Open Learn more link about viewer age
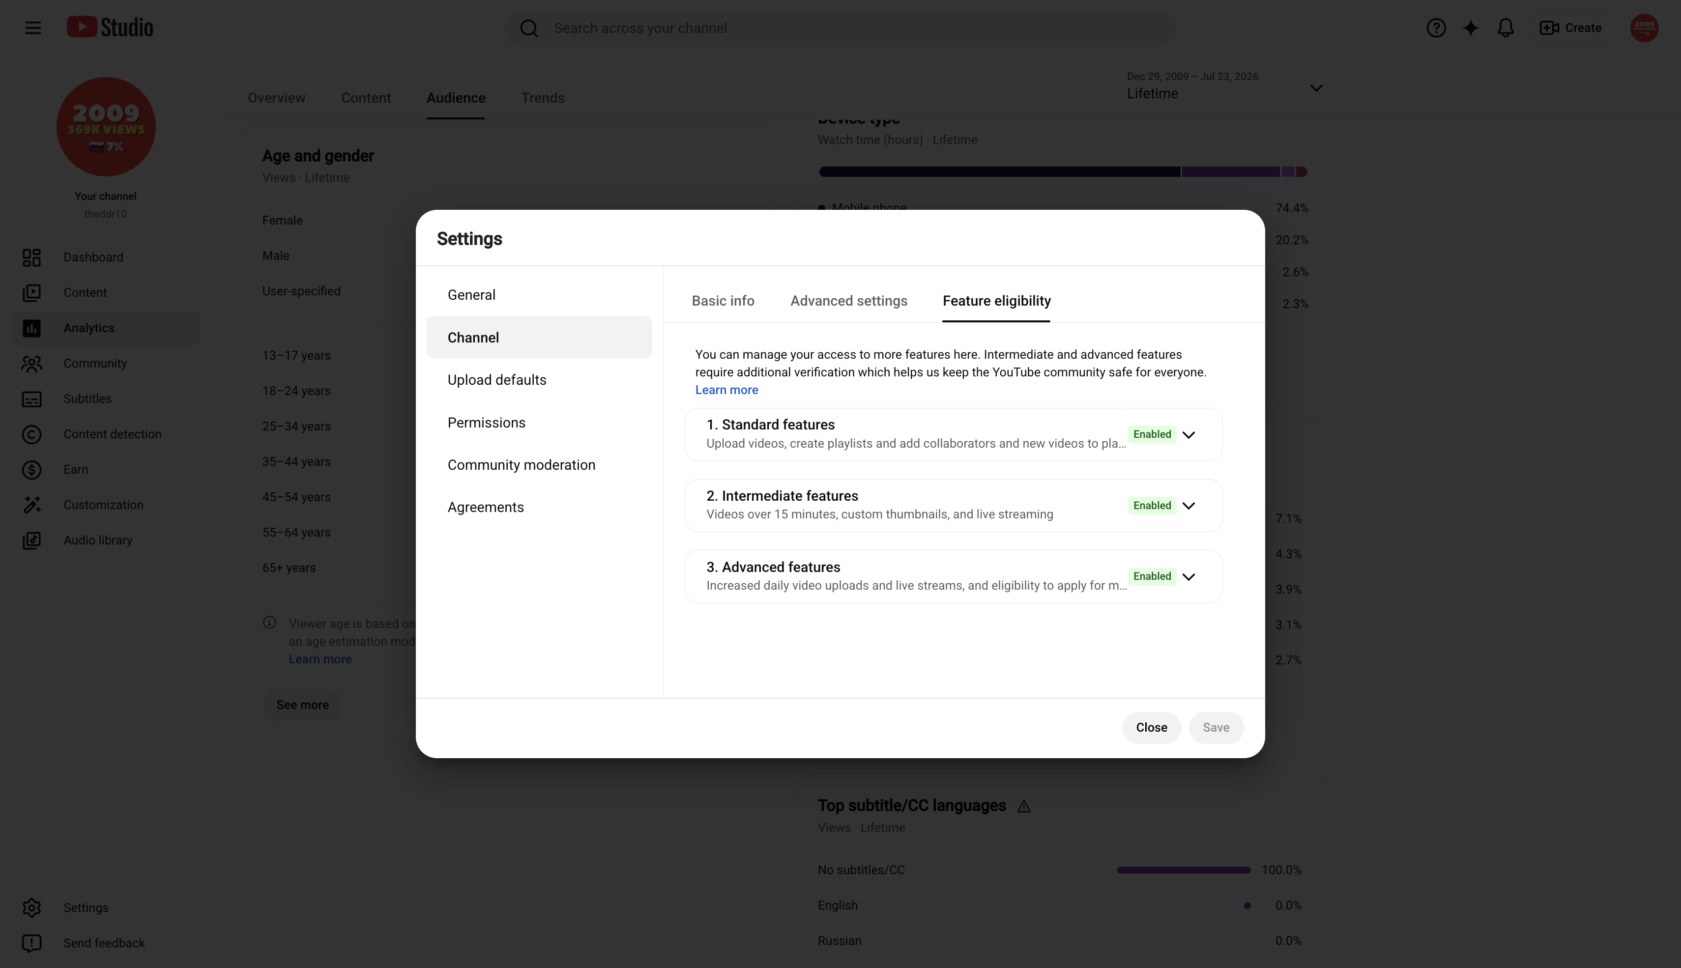The width and height of the screenshot is (1681, 968). (x=320, y=659)
